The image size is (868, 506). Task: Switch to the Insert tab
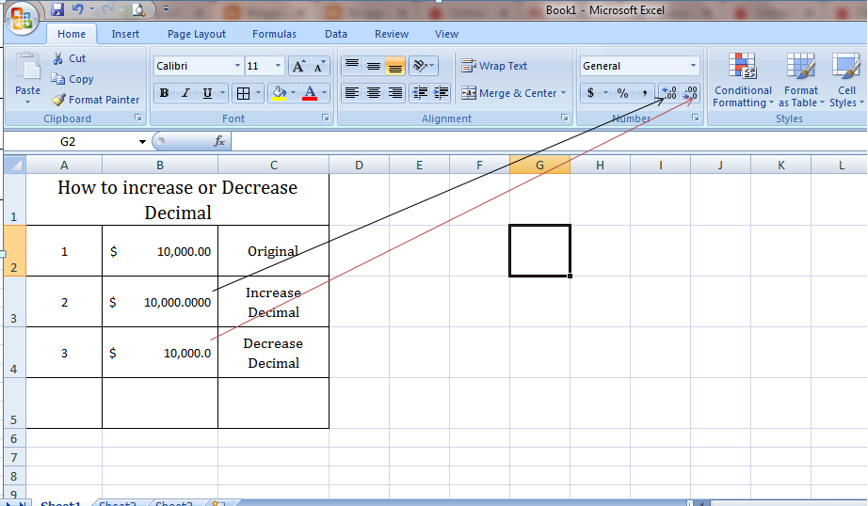pyautogui.click(x=125, y=34)
